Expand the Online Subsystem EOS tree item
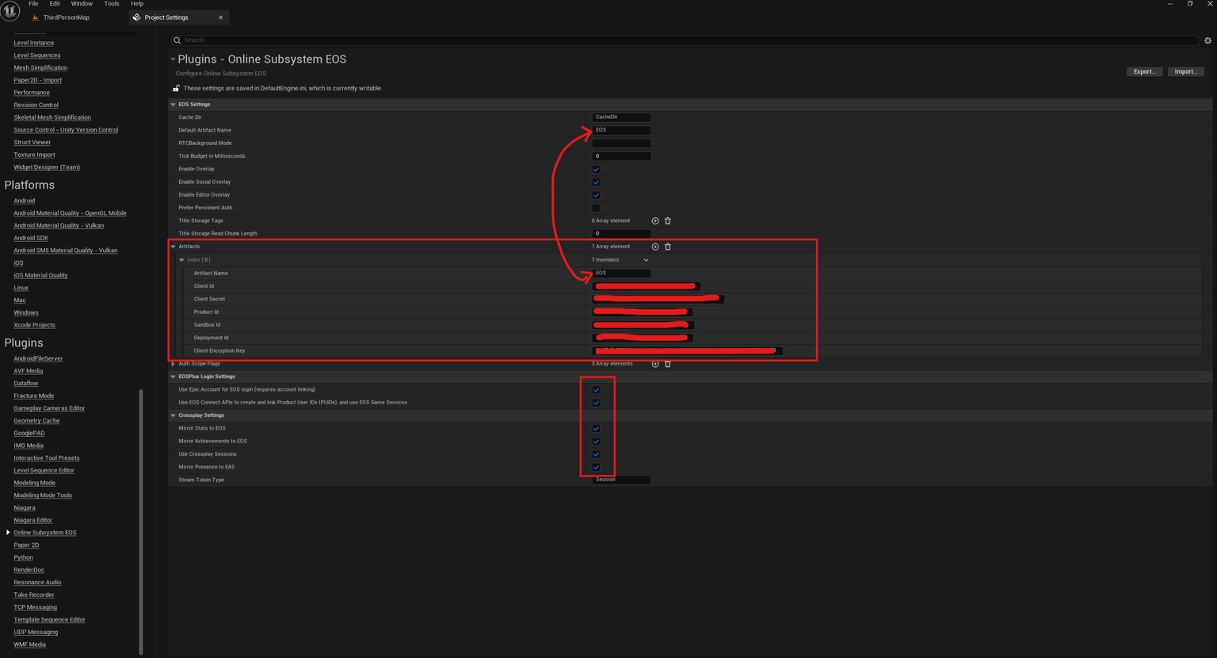 tap(7, 532)
